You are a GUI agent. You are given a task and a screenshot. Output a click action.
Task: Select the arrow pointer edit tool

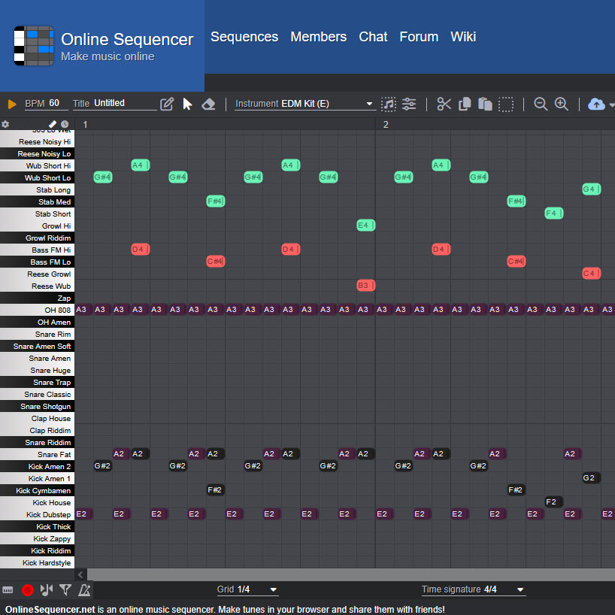(x=187, y=104)
